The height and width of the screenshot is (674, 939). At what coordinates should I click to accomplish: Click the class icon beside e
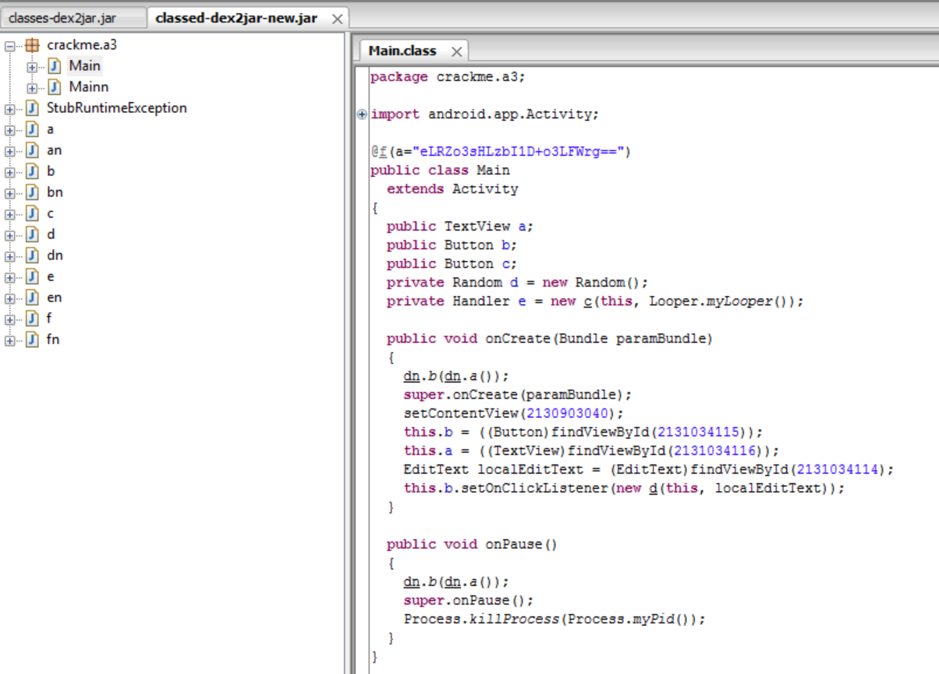click(32, 277)
